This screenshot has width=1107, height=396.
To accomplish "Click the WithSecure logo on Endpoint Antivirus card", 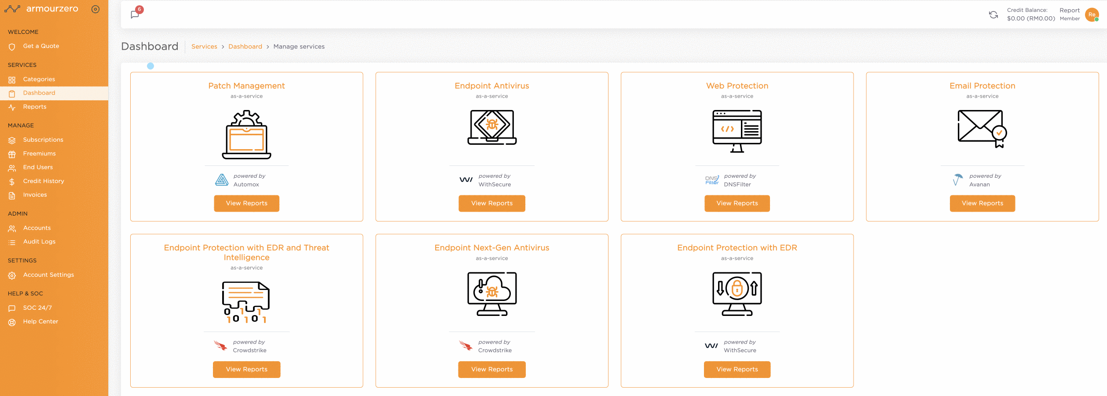I will click(x=466, y=180).
